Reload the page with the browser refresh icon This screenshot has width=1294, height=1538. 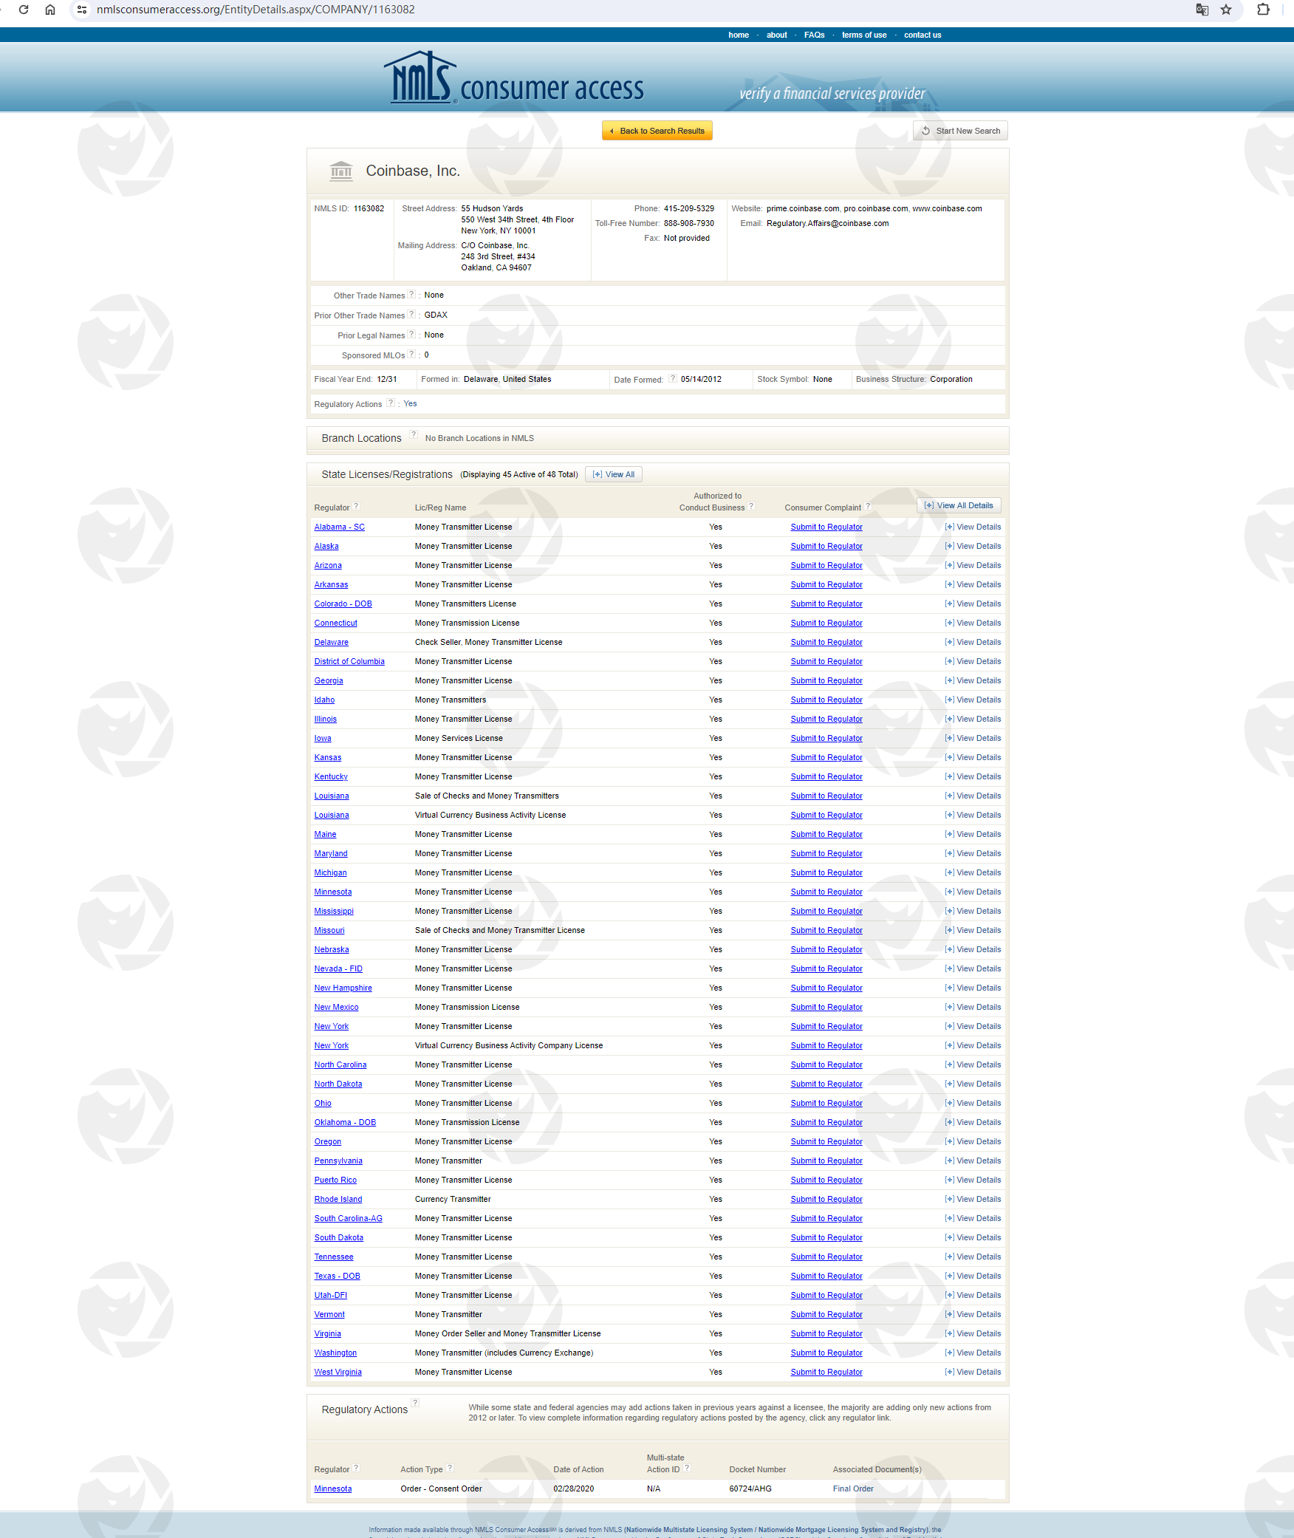pyautogui.click(x=24, y=10)
